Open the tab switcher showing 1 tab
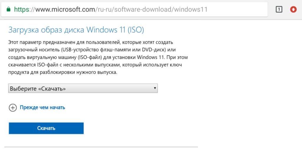The height and width of the screenshot is (160, 302). click(279, 9)
